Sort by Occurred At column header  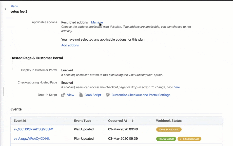coord(118,121)
